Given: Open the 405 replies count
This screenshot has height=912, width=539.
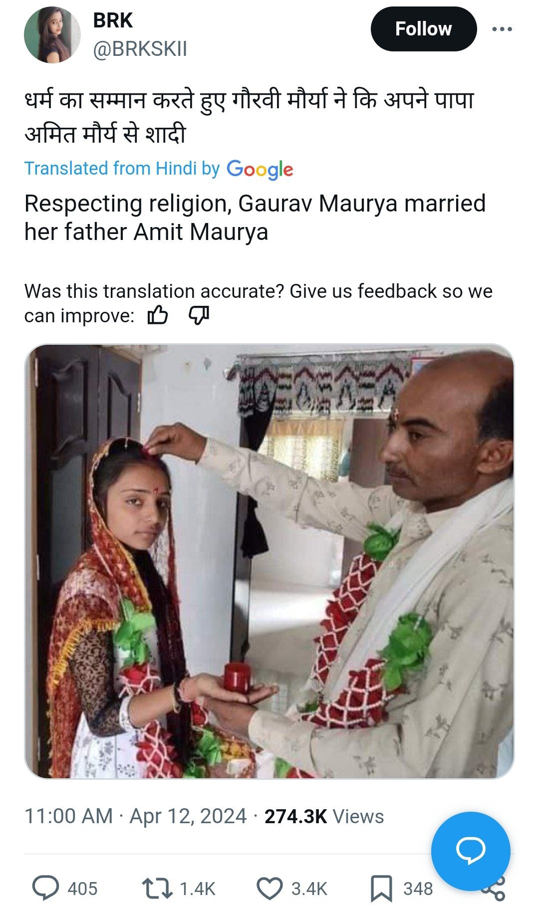Looking at the screenshot, I should tap(82, 889).
